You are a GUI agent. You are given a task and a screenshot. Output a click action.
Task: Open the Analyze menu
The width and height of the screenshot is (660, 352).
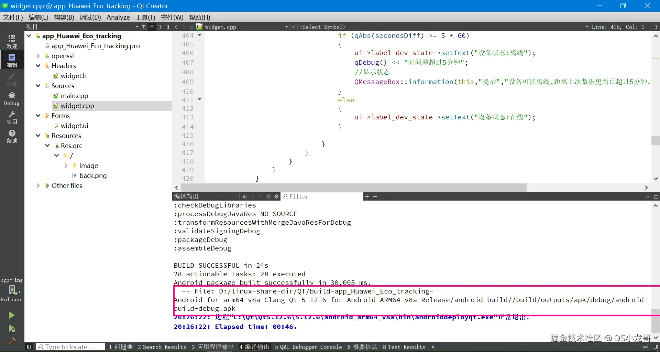click(x=118, y=17)
